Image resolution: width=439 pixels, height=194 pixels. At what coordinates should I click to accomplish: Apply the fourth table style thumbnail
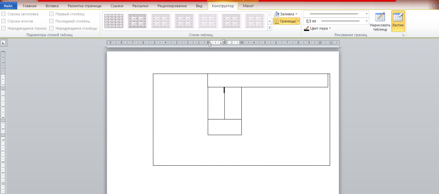point(184,21)
